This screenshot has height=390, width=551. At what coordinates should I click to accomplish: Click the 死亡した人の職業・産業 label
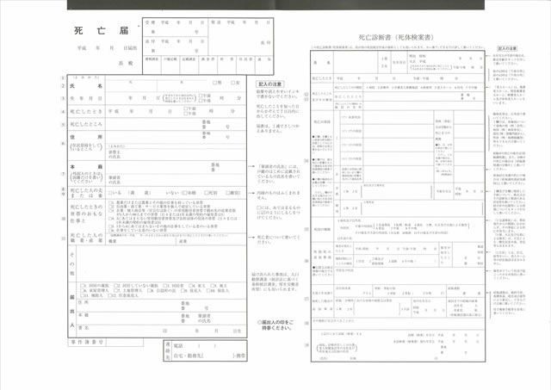86,238
